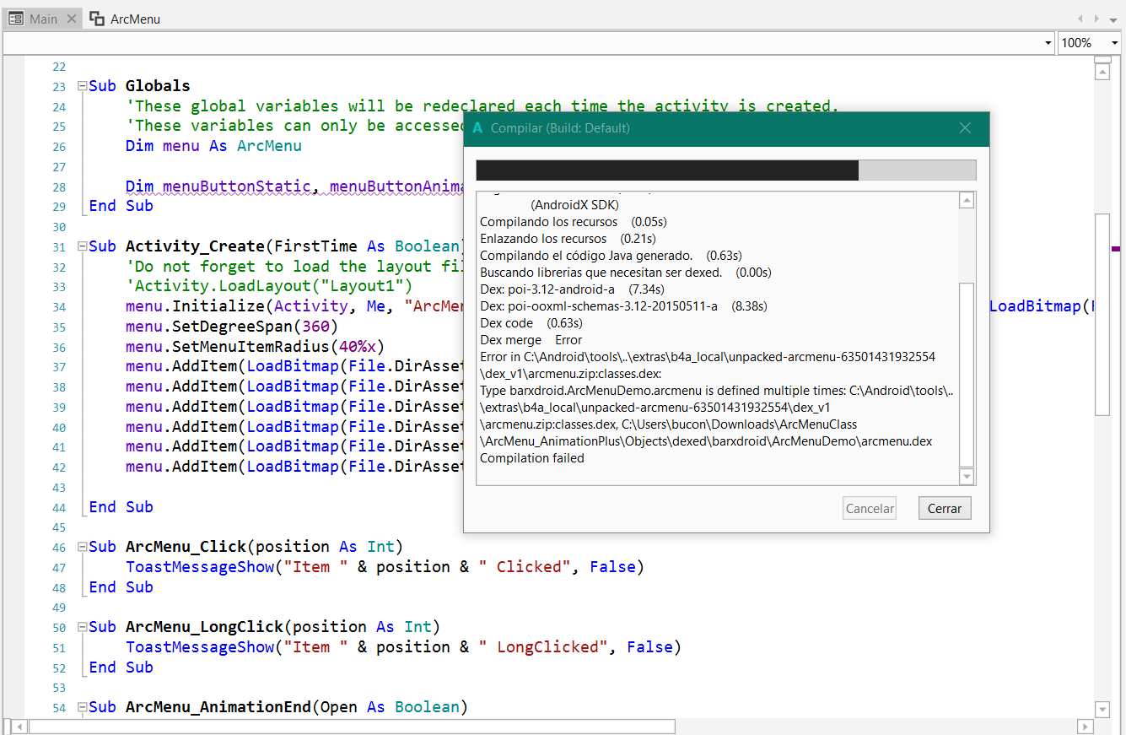Screen dimensions: 1126x735
Task: Close the Main tab
Action: coord(71,19)
